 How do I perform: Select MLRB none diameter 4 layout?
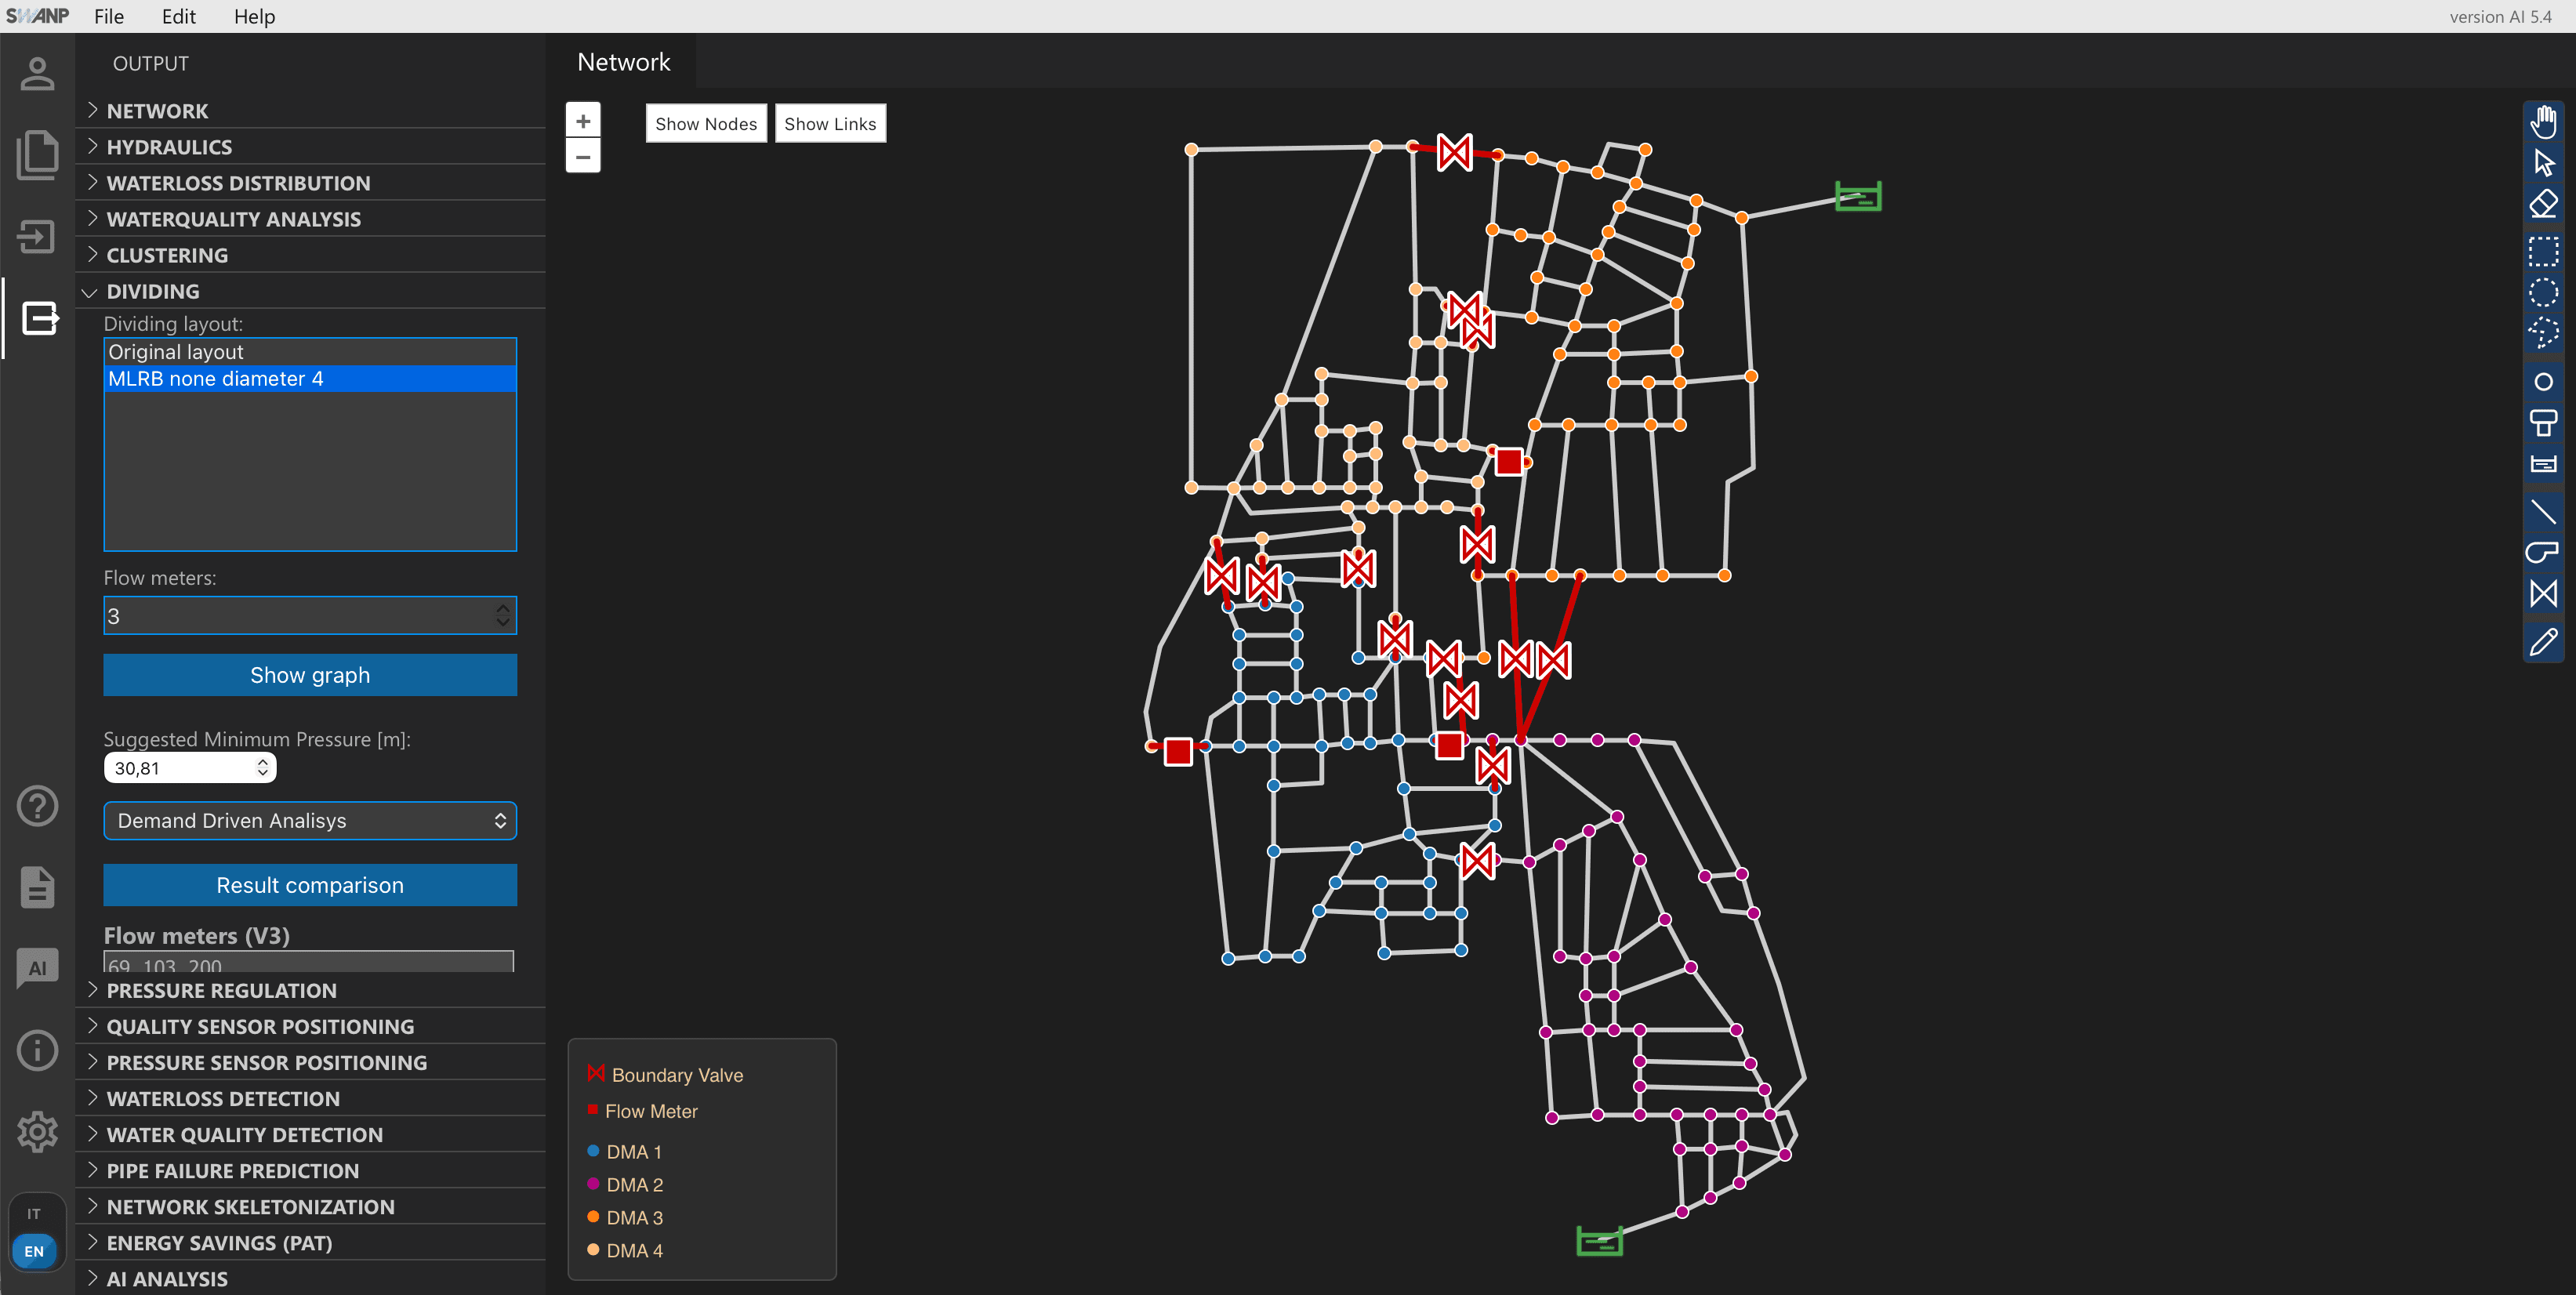[310, 379]
